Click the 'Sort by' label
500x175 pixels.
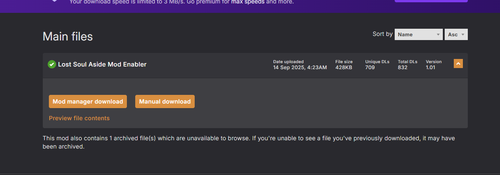[x=383, y=34]
